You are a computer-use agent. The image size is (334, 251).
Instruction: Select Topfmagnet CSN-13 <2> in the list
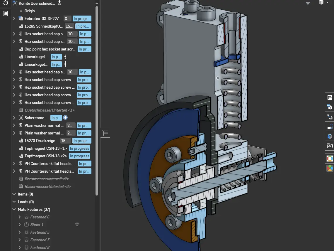(46, 156)
